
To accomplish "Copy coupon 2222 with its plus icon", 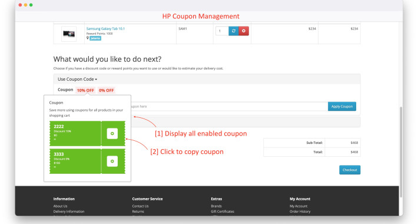I will tap(112, 133).
